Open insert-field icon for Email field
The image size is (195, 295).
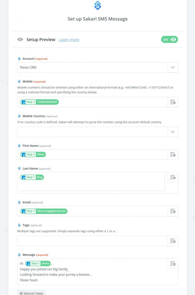click(173, 211)
